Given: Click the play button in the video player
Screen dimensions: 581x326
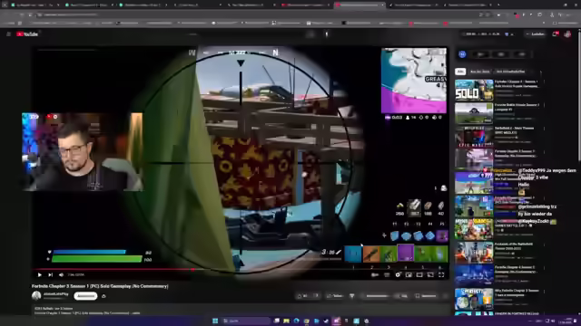Looking at the screenshot, I should click(x=40, y=275).
